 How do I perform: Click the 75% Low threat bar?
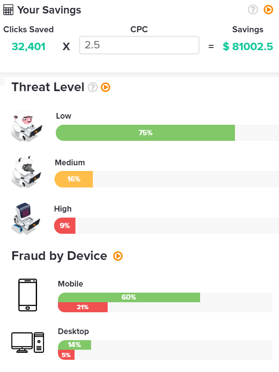click(x=145, y=133)
